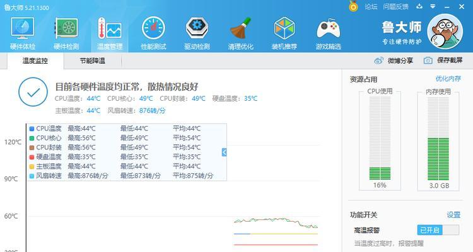
Task: Click 最高:56℃ in CPU核心 row
Action: 81,138
